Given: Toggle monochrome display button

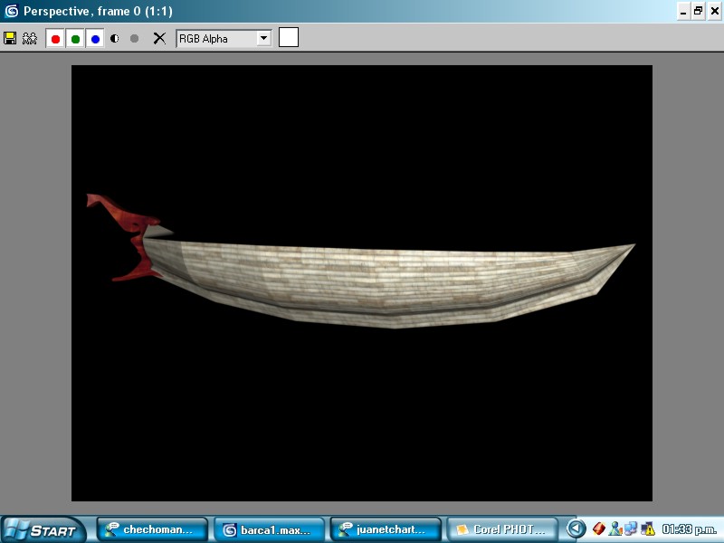Looking at the screenshot, I should [134, 38].
